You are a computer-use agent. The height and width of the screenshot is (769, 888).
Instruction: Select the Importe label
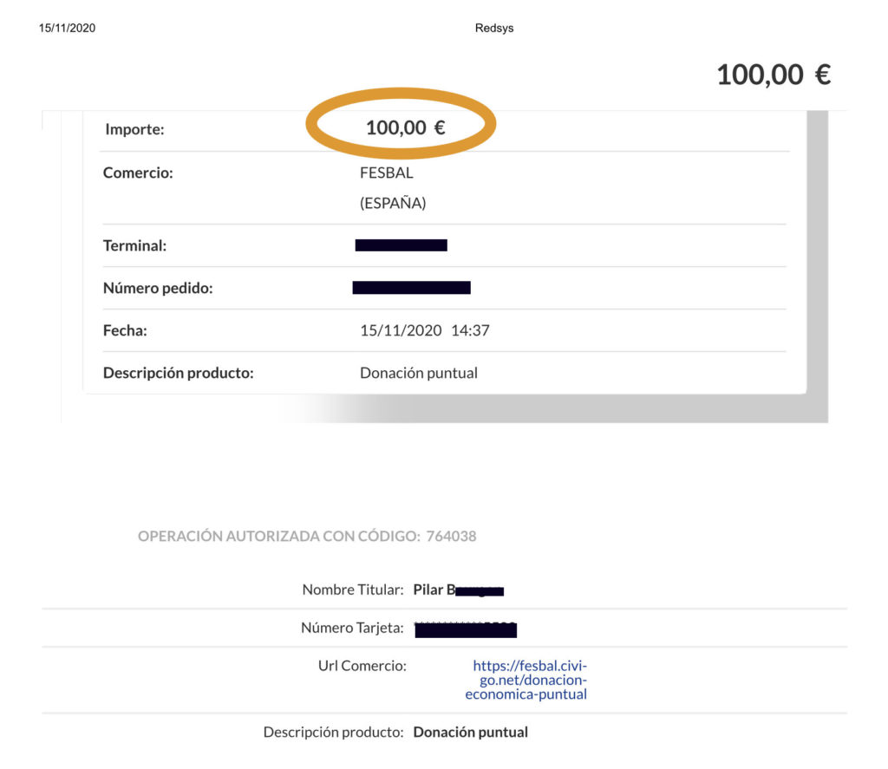(134, 130)
